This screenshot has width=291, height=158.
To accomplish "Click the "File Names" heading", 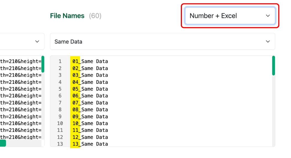I will point(67,16).
